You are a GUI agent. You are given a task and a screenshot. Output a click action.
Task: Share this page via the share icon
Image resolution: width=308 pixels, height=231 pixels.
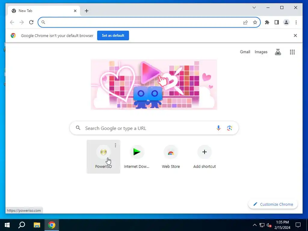coord(245,22)
